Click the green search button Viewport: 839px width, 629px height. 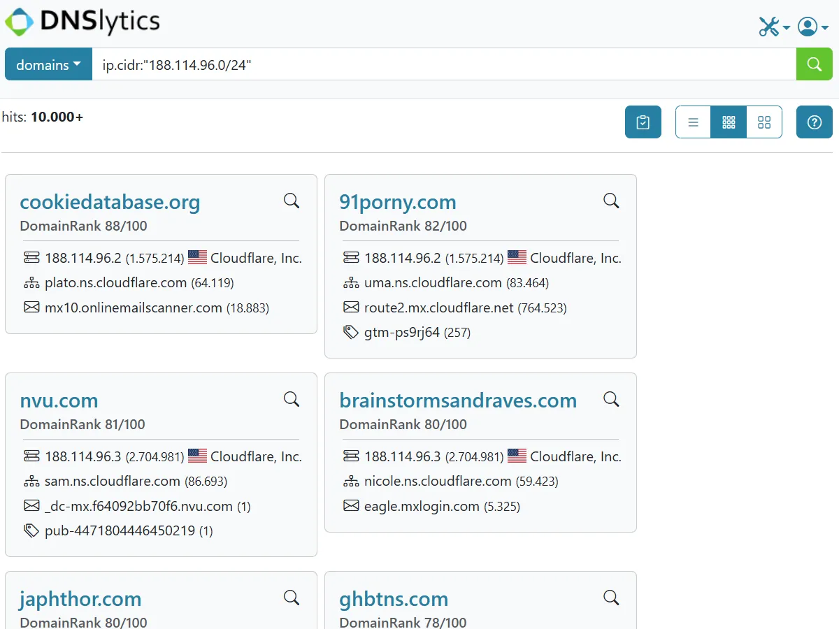[x=815, y=64]
